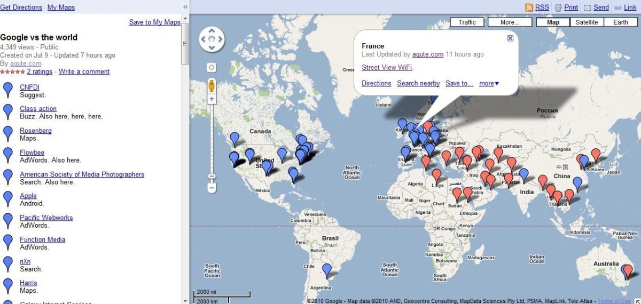
Task: Click the blue map pin in Argentina
Action: coord(326,271)
